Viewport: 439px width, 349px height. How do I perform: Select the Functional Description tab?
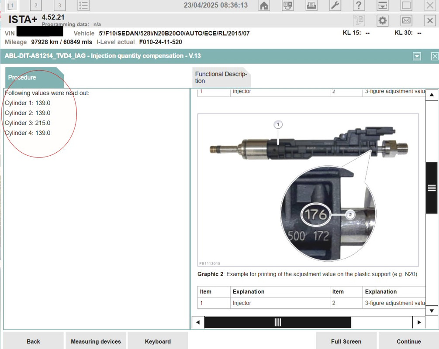coord(221,78)
